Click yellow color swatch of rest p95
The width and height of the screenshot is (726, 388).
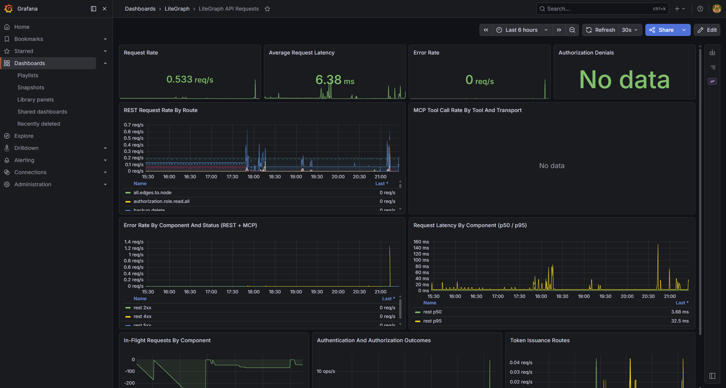[x=418, y=321]
